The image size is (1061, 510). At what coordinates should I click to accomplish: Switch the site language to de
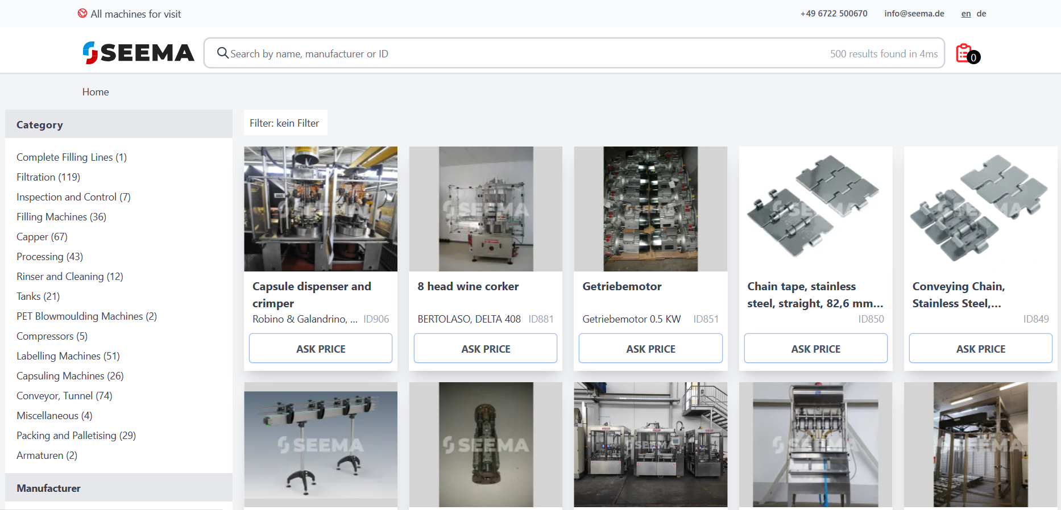[981, 14]
